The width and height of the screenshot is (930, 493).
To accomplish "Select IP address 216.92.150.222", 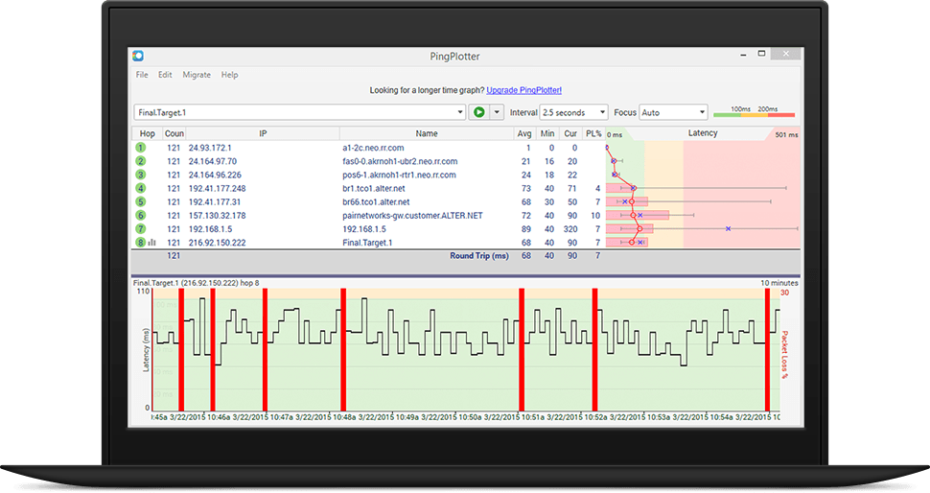I will pyautogui.click(x=217, y=243).
